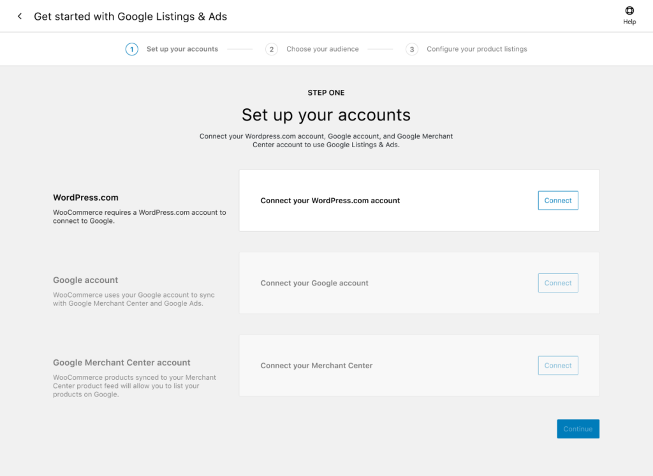Select step 2 circle in stepper
This screenshot has width=653, height=476.
coord(272,49)
